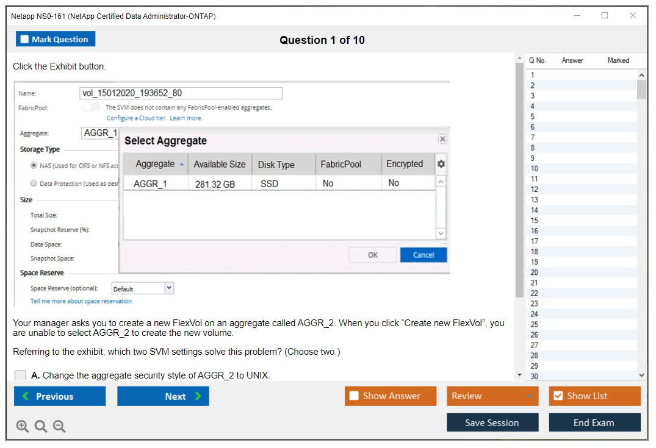Click the Save Session button

coord(492,422)
